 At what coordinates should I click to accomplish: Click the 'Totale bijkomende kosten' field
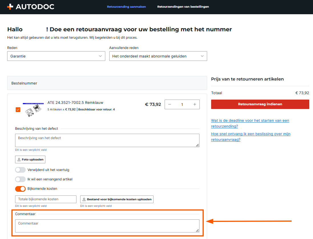click(46, 199)
